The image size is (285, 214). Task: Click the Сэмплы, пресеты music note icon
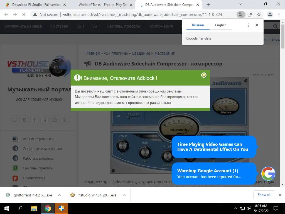(x=15, y=168)
